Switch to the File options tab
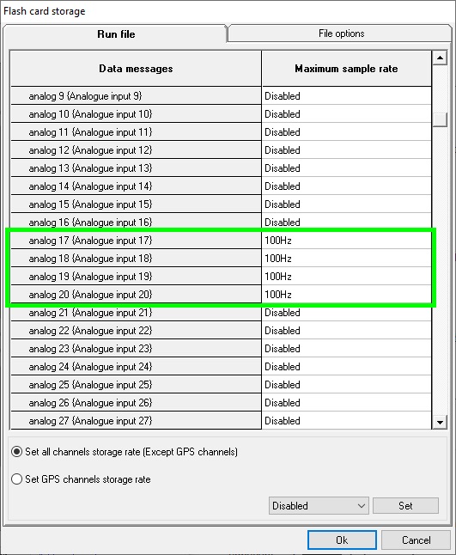This screenshot has height=555, width=456. pos(341,34)
